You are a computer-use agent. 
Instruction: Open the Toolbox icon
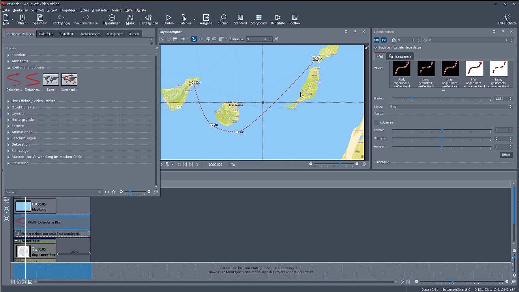click(x=294, y=18)
